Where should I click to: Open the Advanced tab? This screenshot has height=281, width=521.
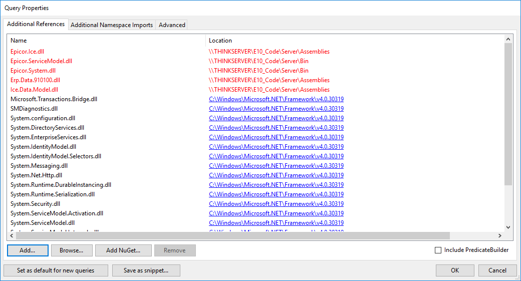pos(172,25)
